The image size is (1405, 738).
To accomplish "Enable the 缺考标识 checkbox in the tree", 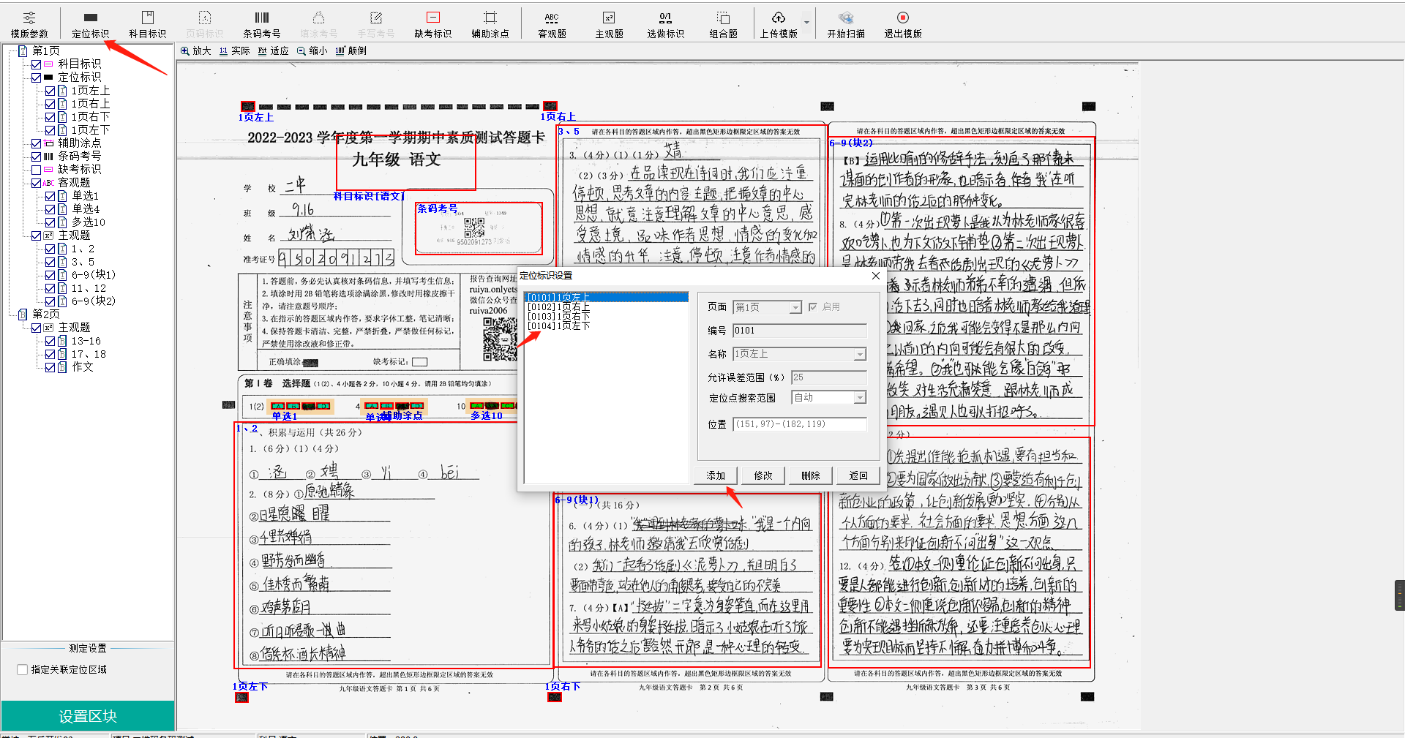I will (37, 170).
